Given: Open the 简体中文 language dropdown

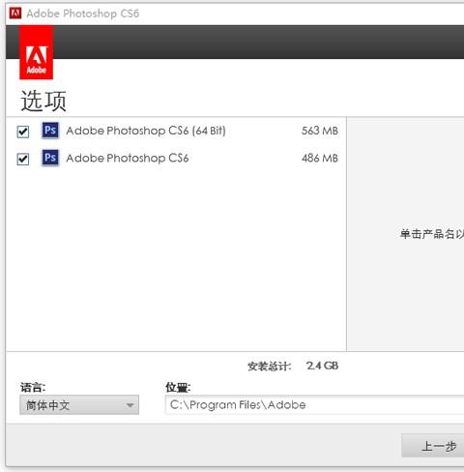Looking at the screenshot, I should pyautogui.click(x=79, y=405).
